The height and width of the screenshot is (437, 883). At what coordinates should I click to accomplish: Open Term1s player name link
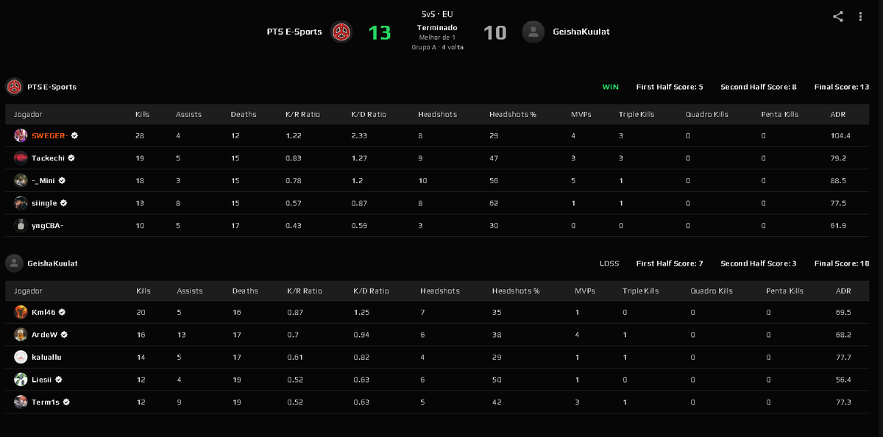pos(46,402)
